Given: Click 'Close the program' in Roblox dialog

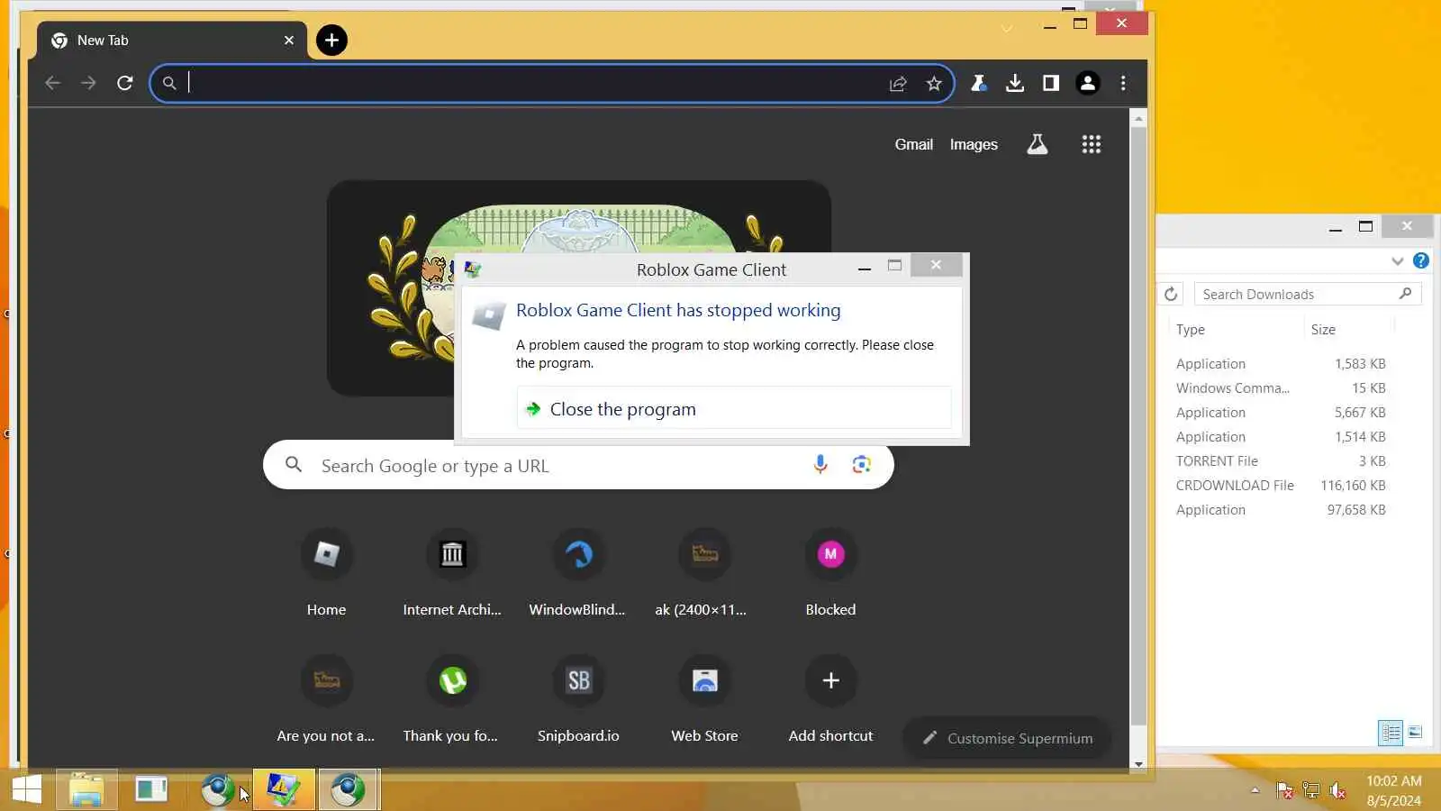Looking at the screenshot, I should [734, 409].
